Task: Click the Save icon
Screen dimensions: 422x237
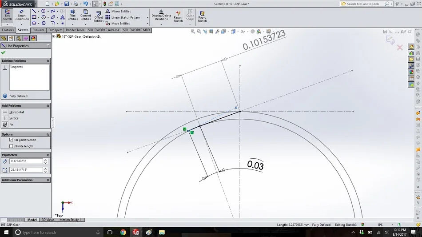Action: [x=67, y=4]
